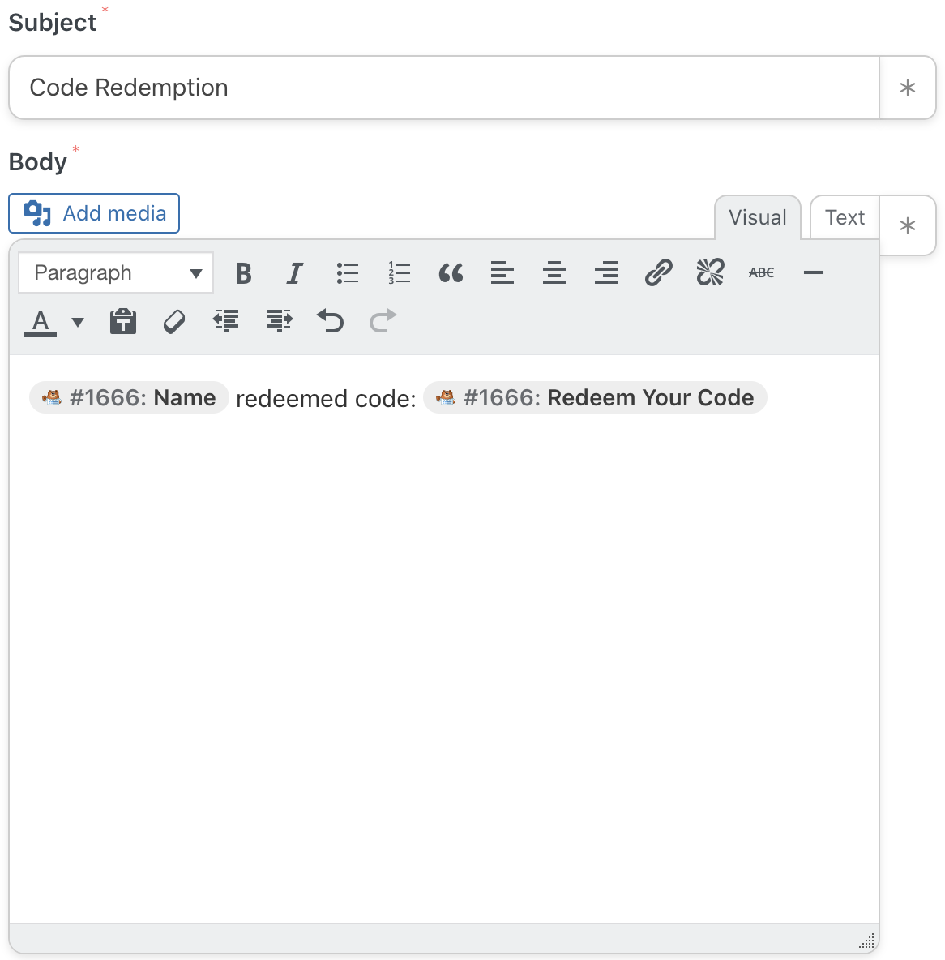Remove link from selected text
This screenshot has width=945, height=960.
pos(710,273)
